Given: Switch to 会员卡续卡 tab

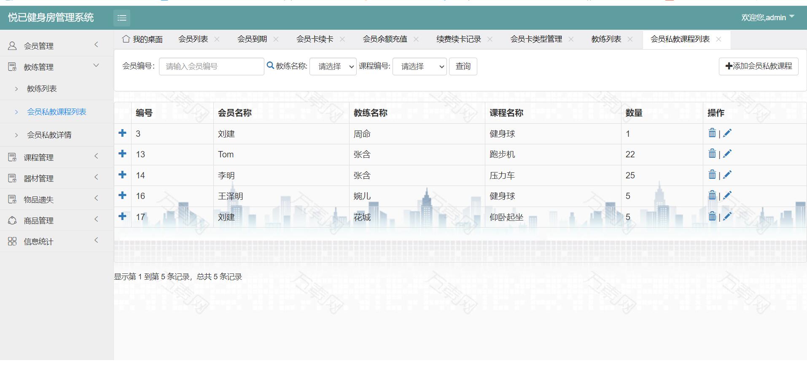Looking at the screenshot, I should 315,39.
